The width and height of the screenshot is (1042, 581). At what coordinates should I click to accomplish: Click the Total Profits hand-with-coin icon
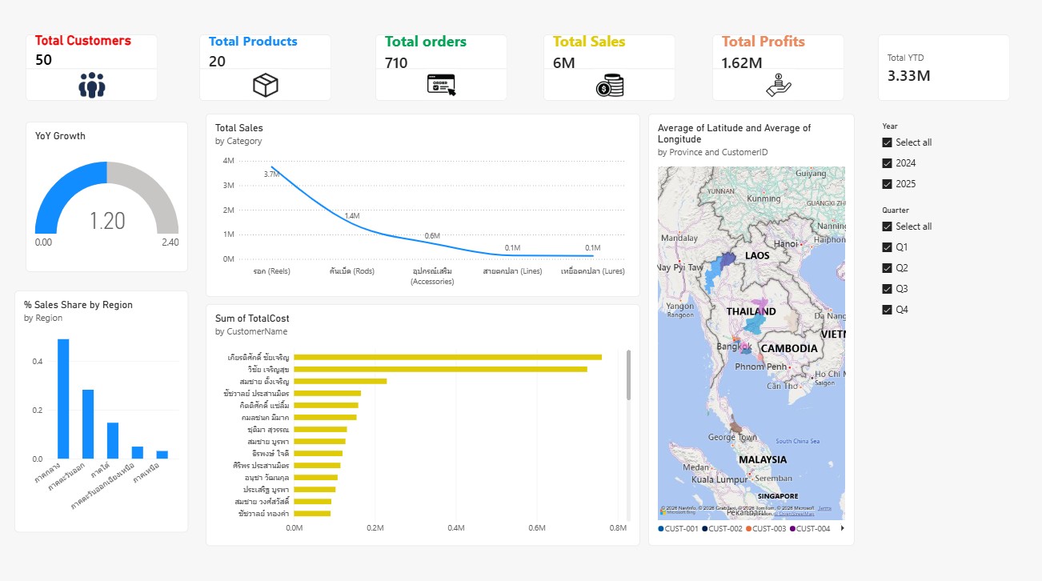pos(779,85)
